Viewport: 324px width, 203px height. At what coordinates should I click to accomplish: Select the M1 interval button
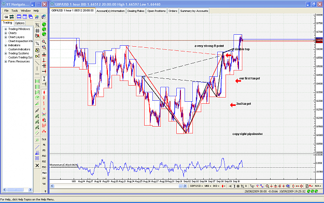click(44, 145)
